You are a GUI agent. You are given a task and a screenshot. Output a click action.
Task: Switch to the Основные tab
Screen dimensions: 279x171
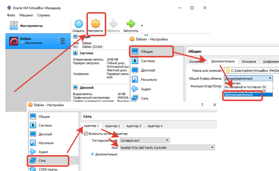click(196, 61)
